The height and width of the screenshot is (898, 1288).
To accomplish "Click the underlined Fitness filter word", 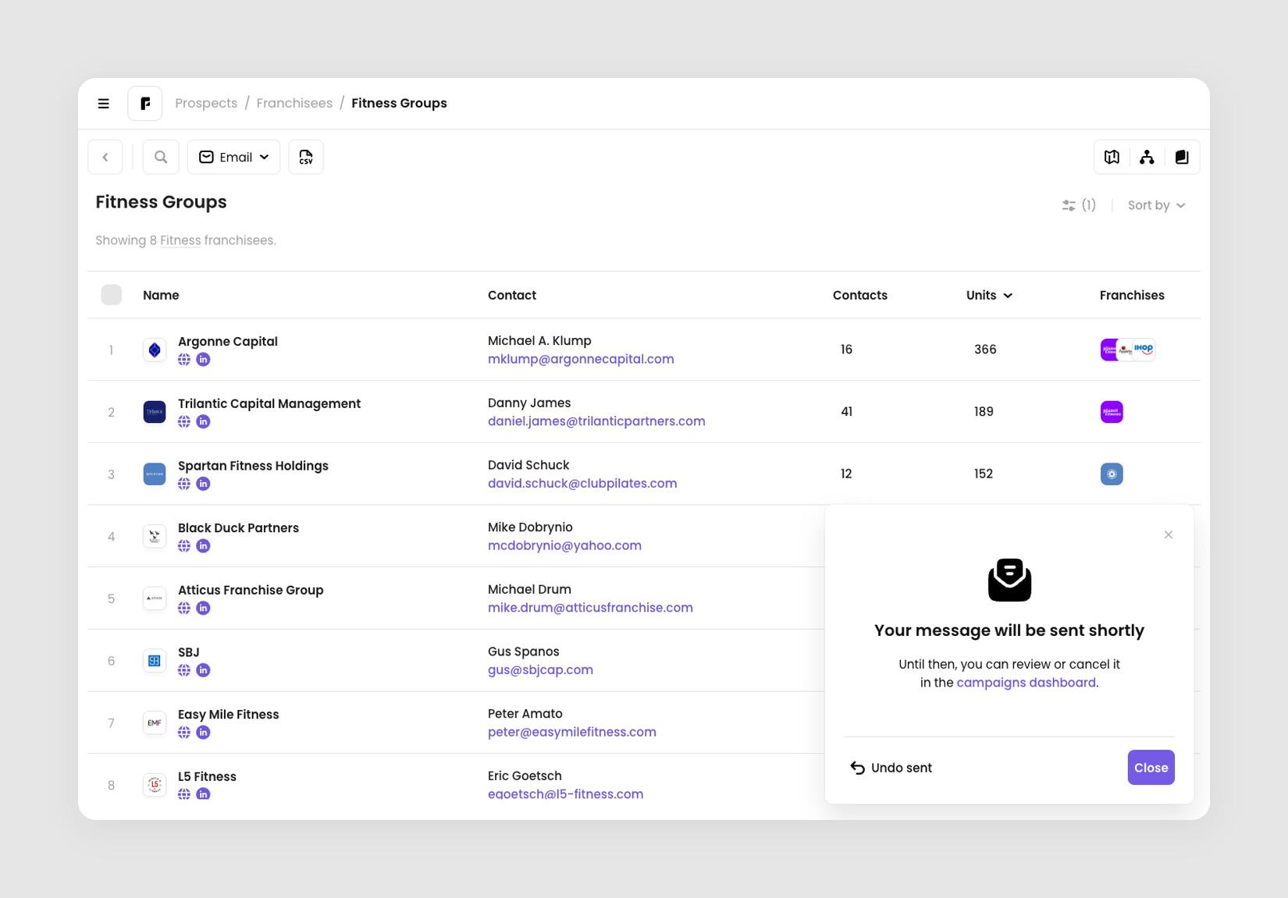I will [x=180, y=241].
